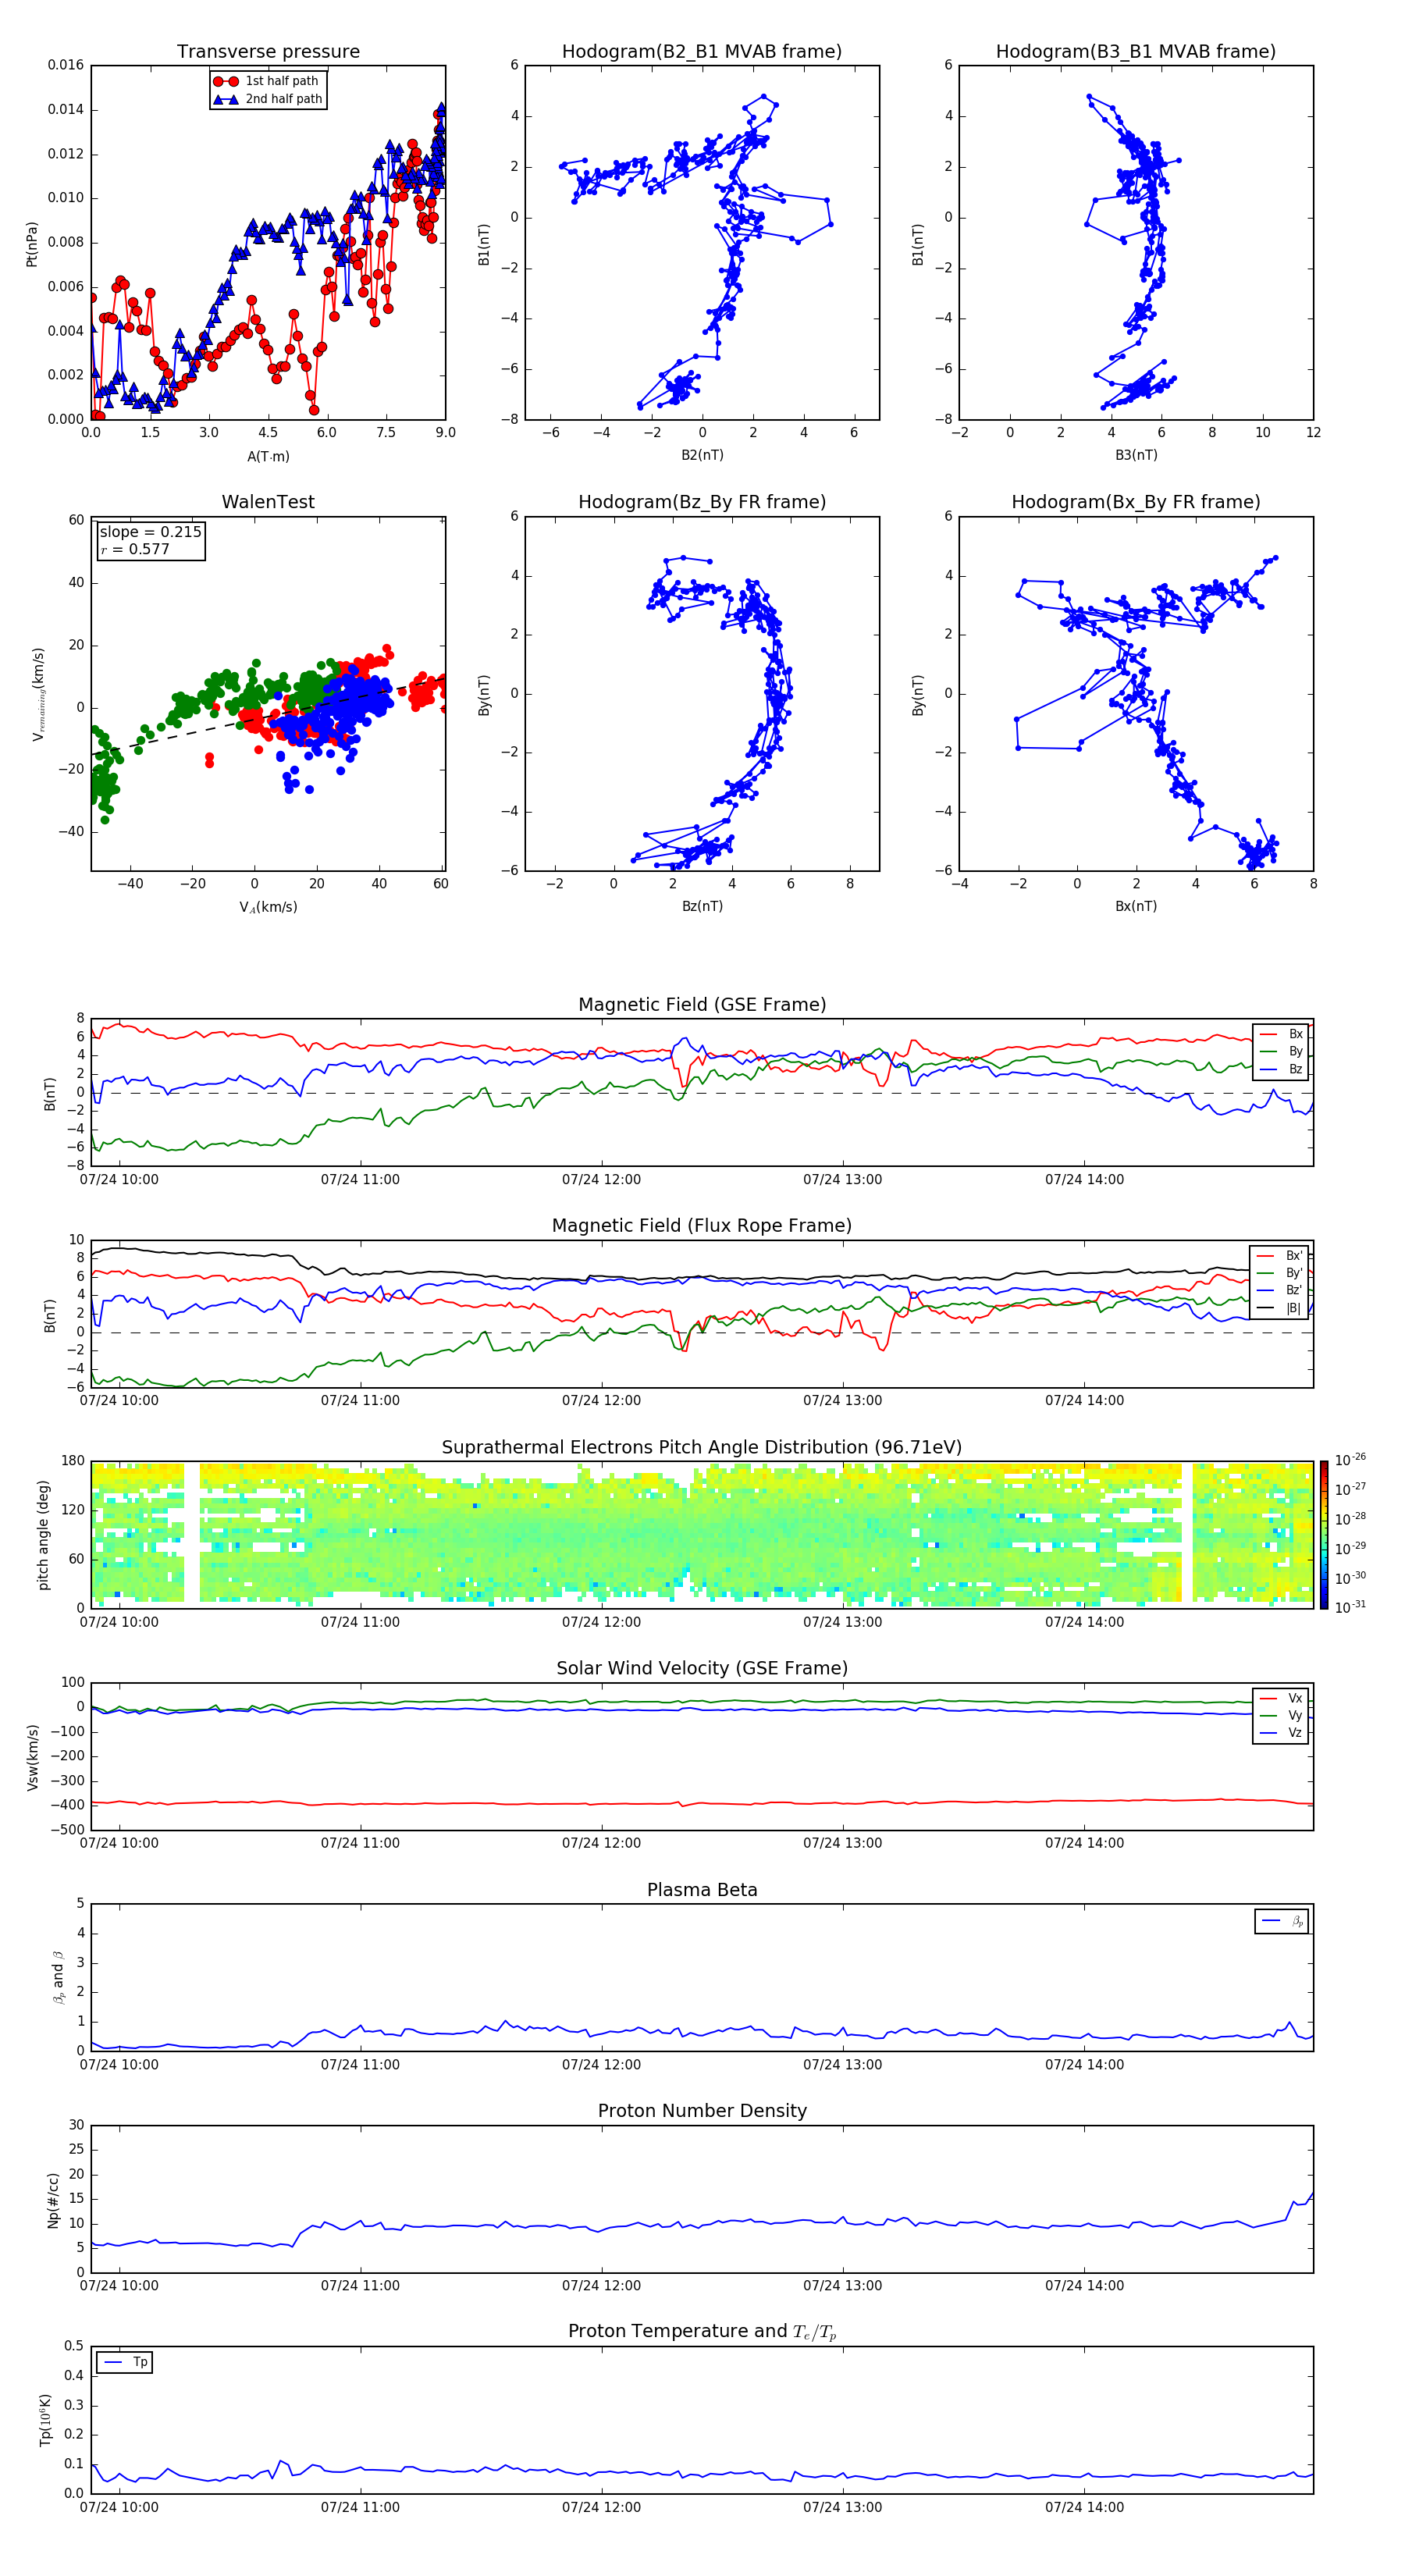
Task: Select the V_A(km/s) x-axis label
Action: [268, 907]
